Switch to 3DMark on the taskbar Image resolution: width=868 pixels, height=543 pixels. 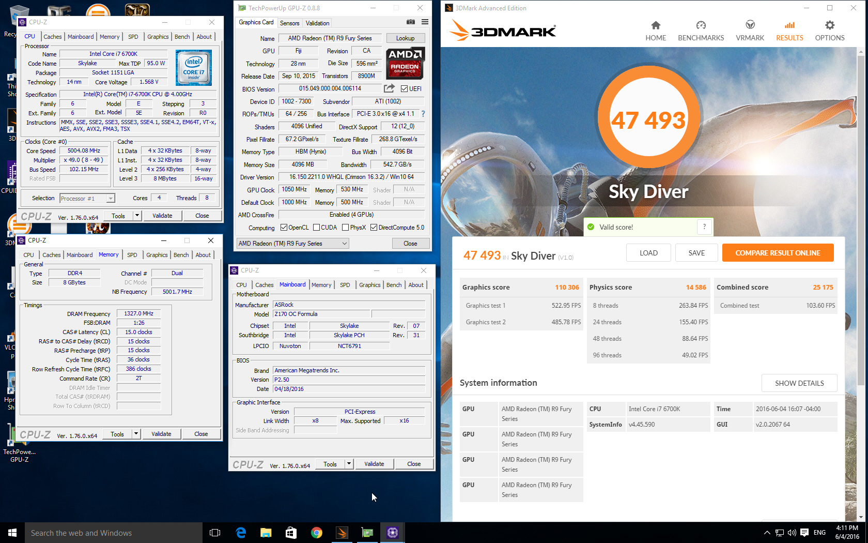pos(342,533)
